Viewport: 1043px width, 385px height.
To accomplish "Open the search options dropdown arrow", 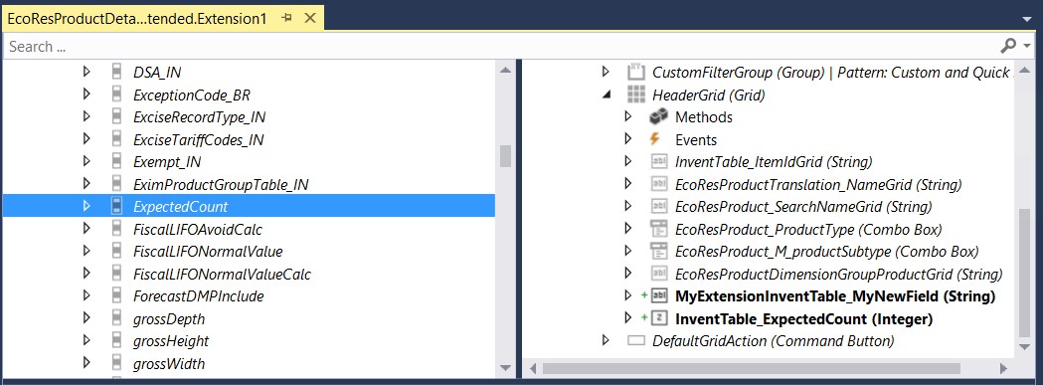I will [x=1028, y=46].
